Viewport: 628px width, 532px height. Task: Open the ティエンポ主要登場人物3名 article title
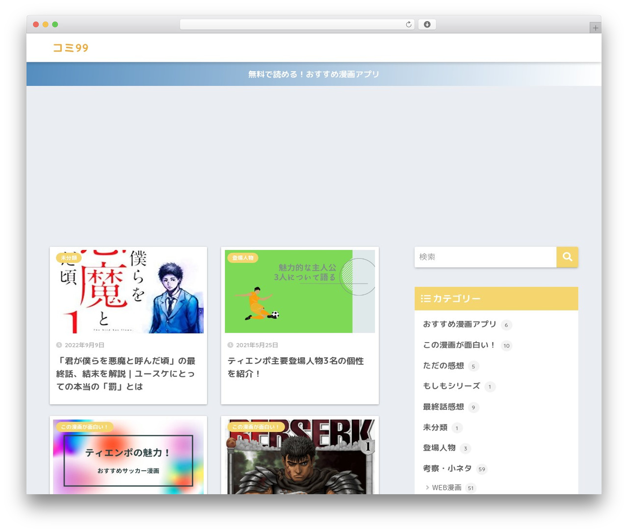(x=296, y=367)
